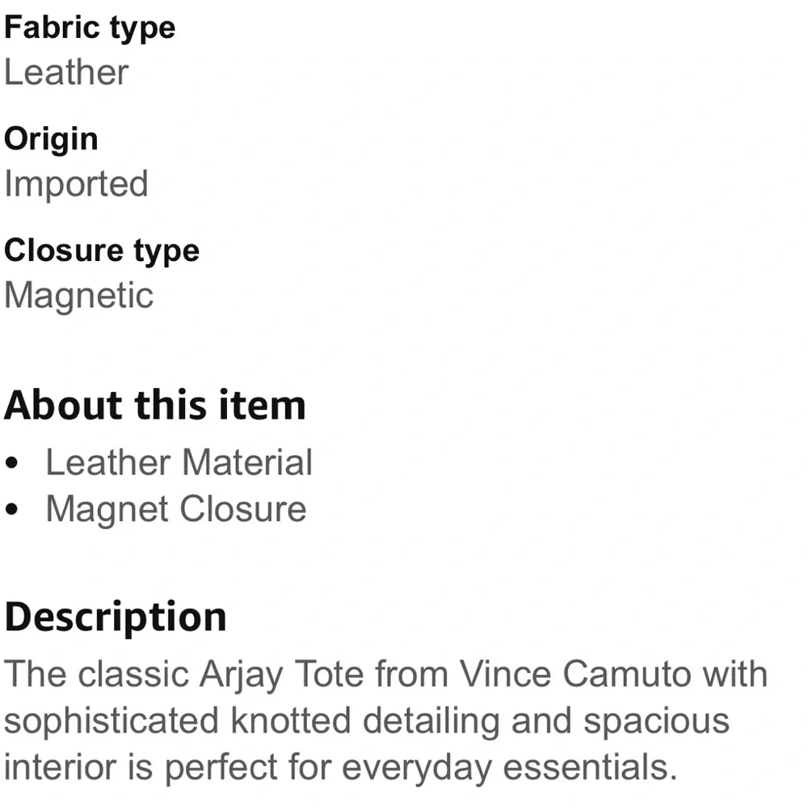The height and width of the screenshot is (808, 808).
Task: Select the Leather fabric value
Action: (x=66, y=72)
